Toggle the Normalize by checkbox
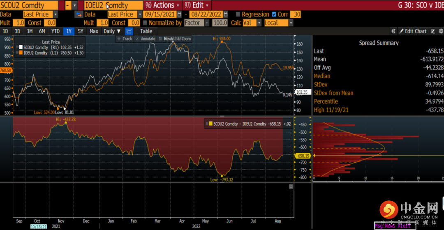 (x=144, y=23)
